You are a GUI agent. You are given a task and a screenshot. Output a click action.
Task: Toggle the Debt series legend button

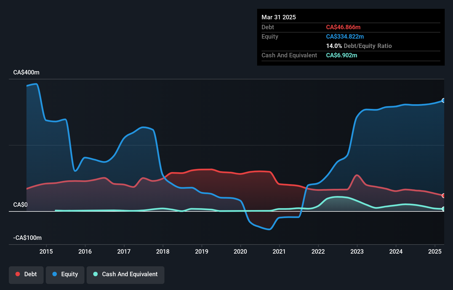click(x=26, y=275)
